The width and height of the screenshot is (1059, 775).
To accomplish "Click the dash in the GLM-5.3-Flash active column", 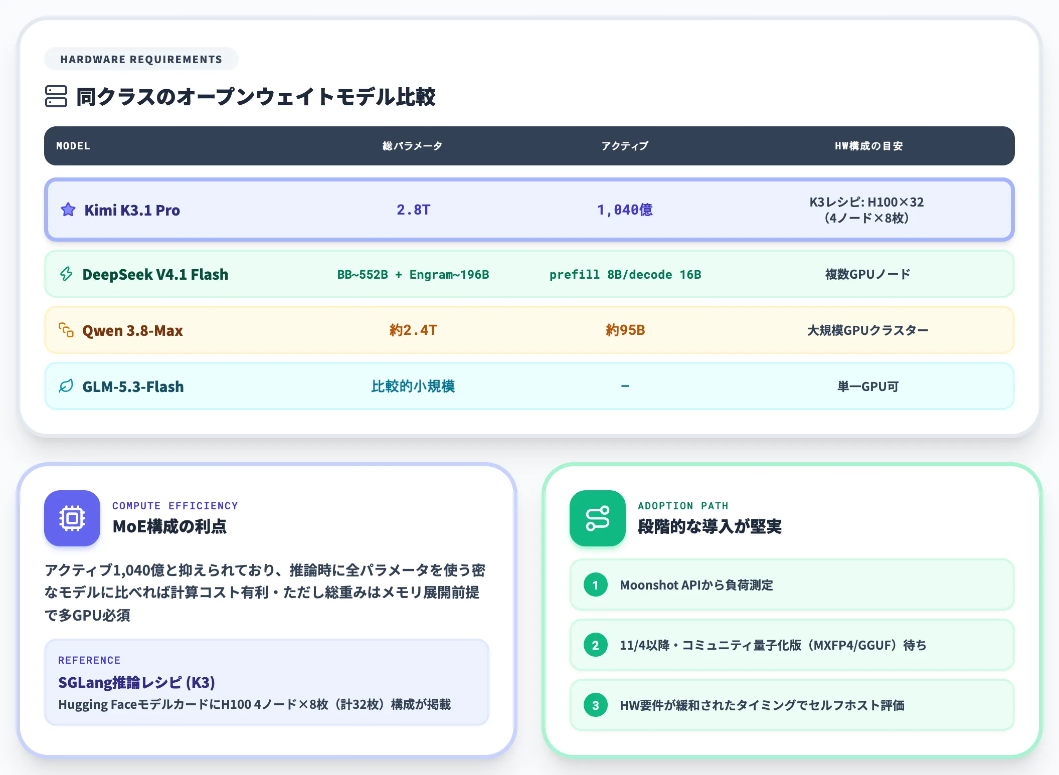I will 625,386.
